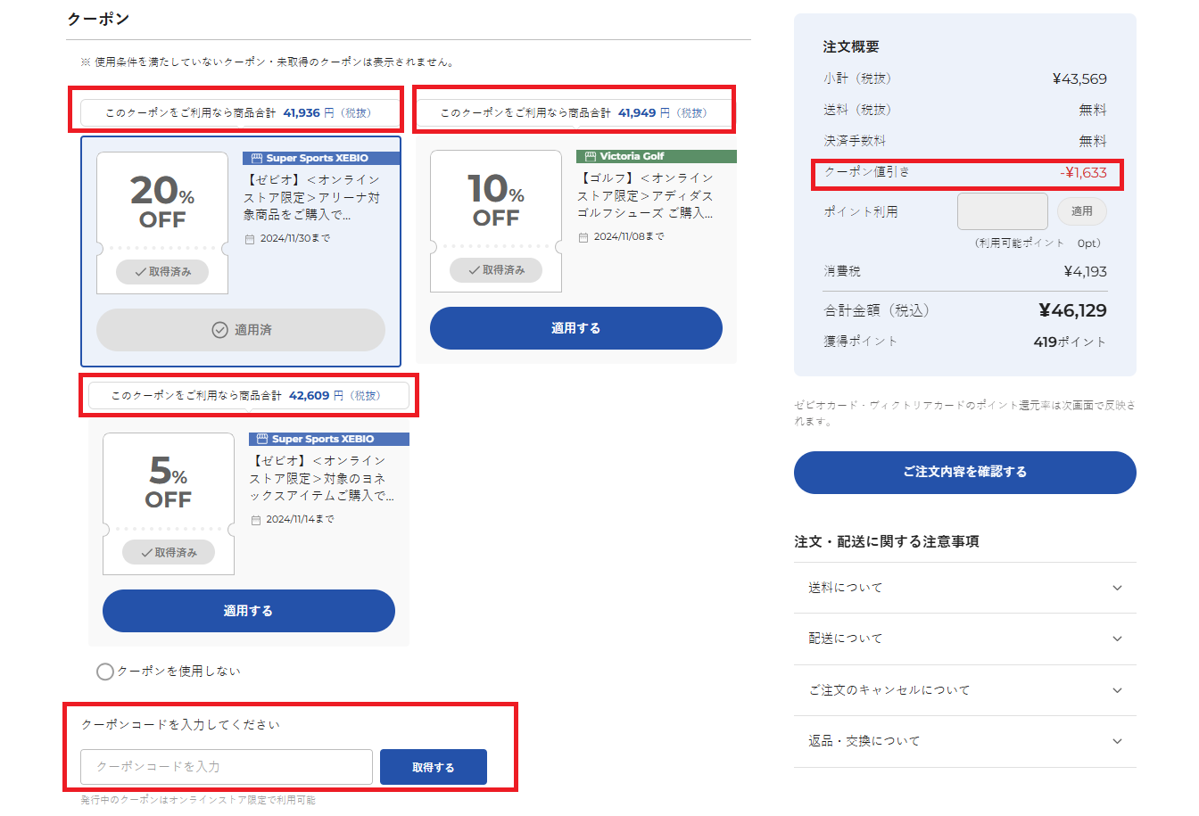The width and height of the screenshot is (1199, 816).
Task: Click the circled check icon in the 適用済 button
Action: coord(219,330)
